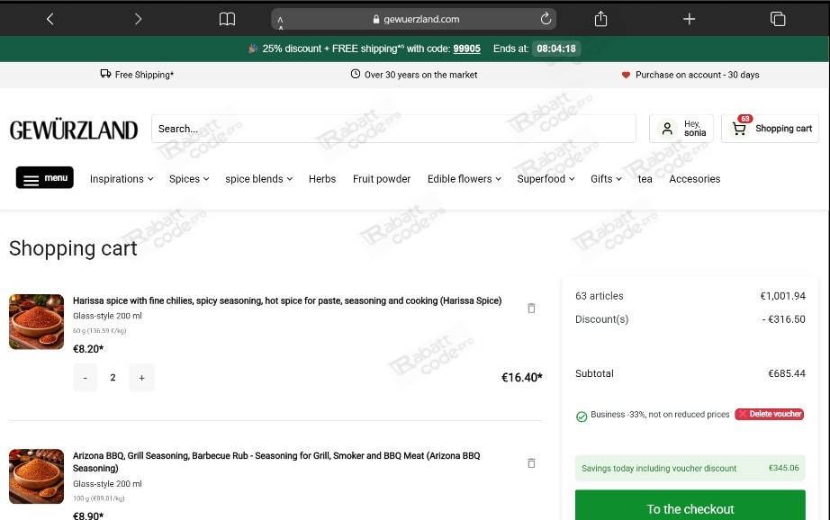Delete Harissa spice from the cart
Screen dimensions: 830x520
[531, 308]
